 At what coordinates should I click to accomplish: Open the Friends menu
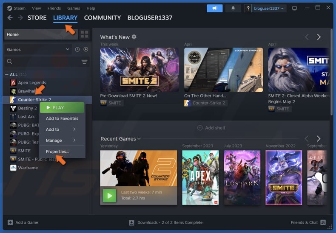(54, 8)
